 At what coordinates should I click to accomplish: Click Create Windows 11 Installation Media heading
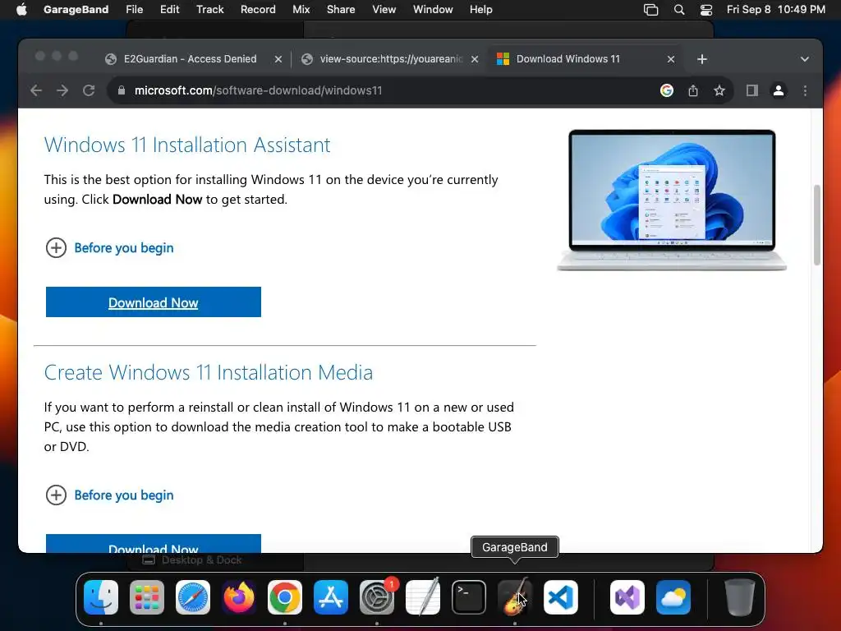208,372
